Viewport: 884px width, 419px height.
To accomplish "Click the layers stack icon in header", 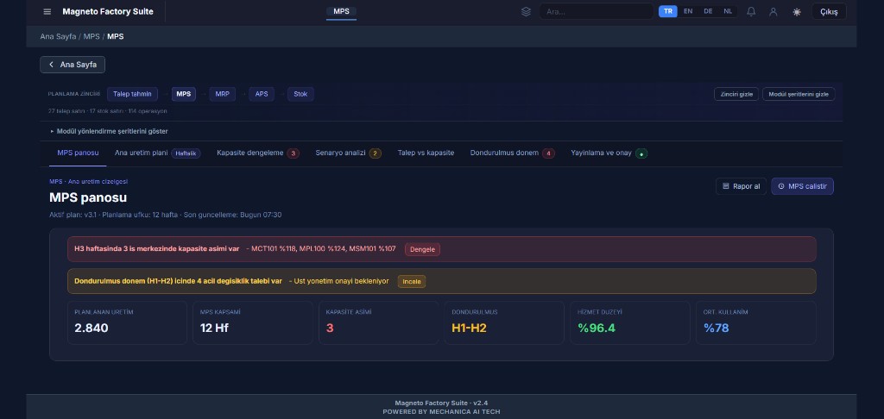I will [526, 12].
